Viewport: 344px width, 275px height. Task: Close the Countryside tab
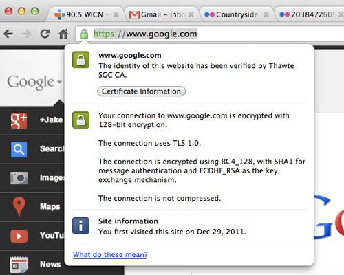pos(266,14)
